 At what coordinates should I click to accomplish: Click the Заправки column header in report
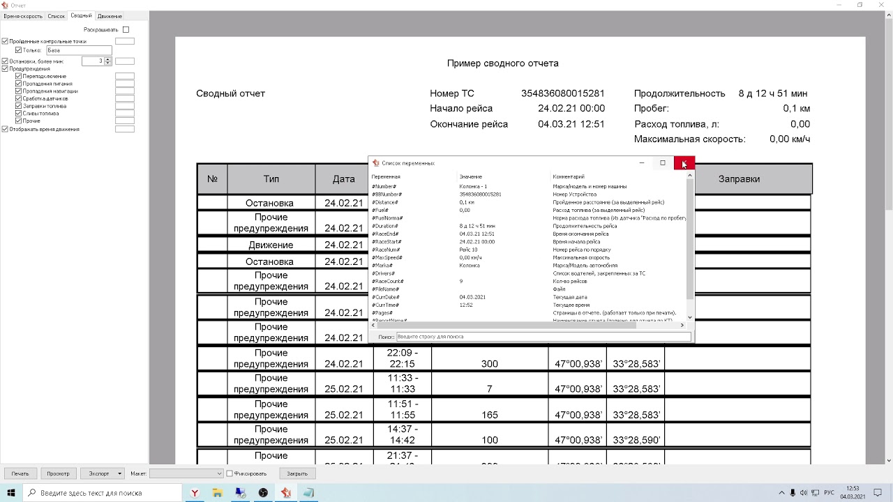click(739, 179)
